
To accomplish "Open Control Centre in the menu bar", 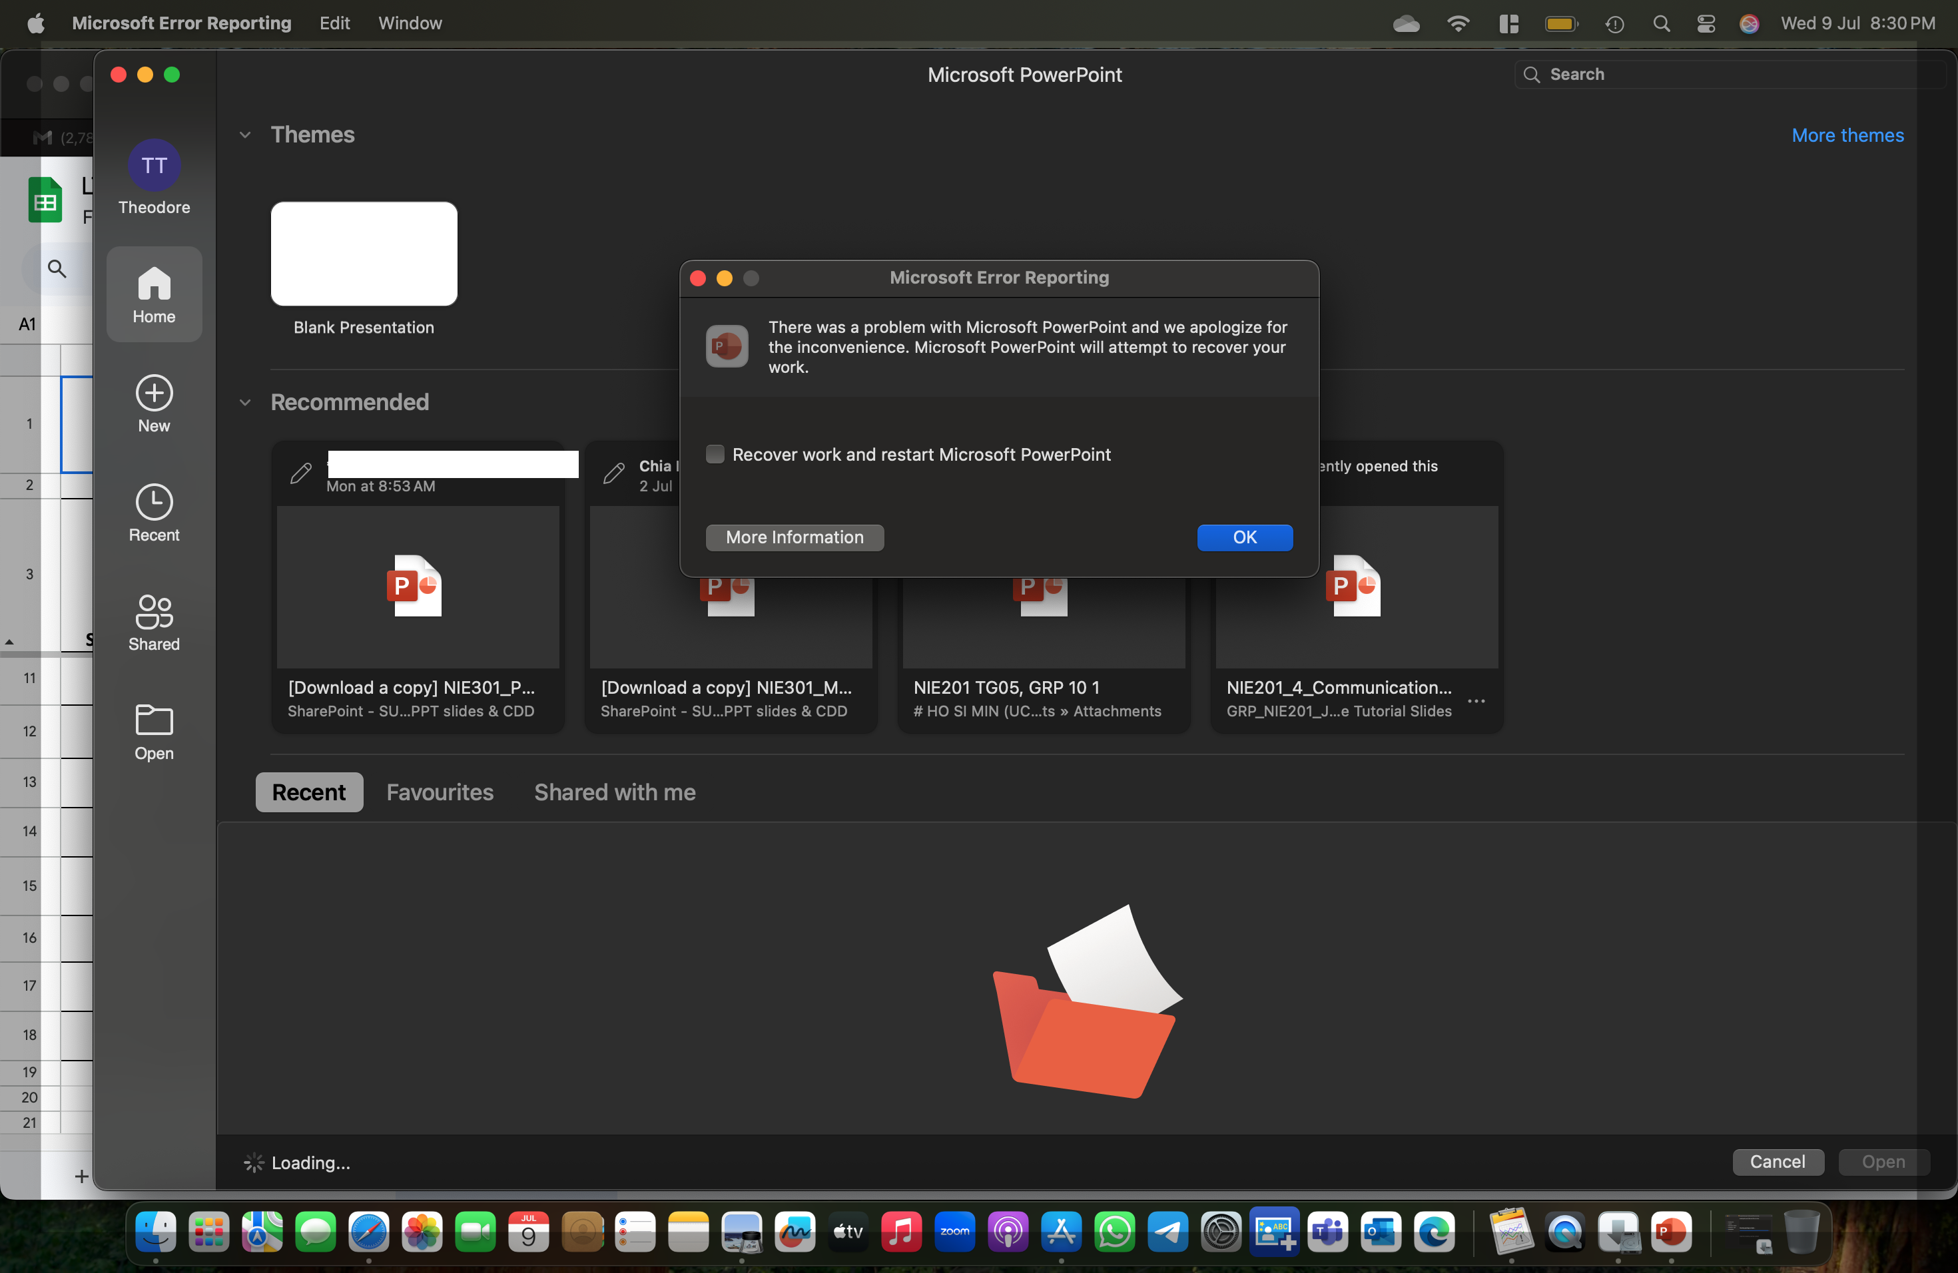I will [x=1706, y=23].
